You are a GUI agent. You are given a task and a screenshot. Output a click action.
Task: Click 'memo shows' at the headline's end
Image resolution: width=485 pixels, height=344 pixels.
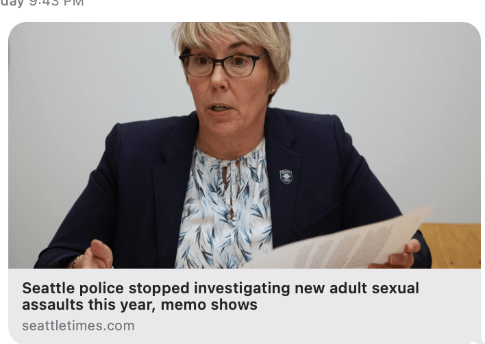pyautogui.click(x=209, y=305)
